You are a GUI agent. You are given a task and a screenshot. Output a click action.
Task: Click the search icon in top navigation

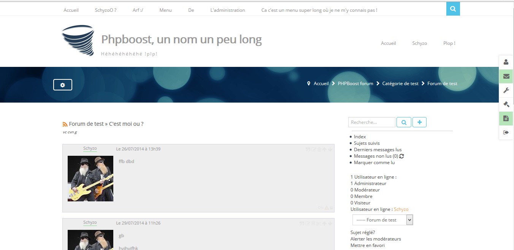453,9
